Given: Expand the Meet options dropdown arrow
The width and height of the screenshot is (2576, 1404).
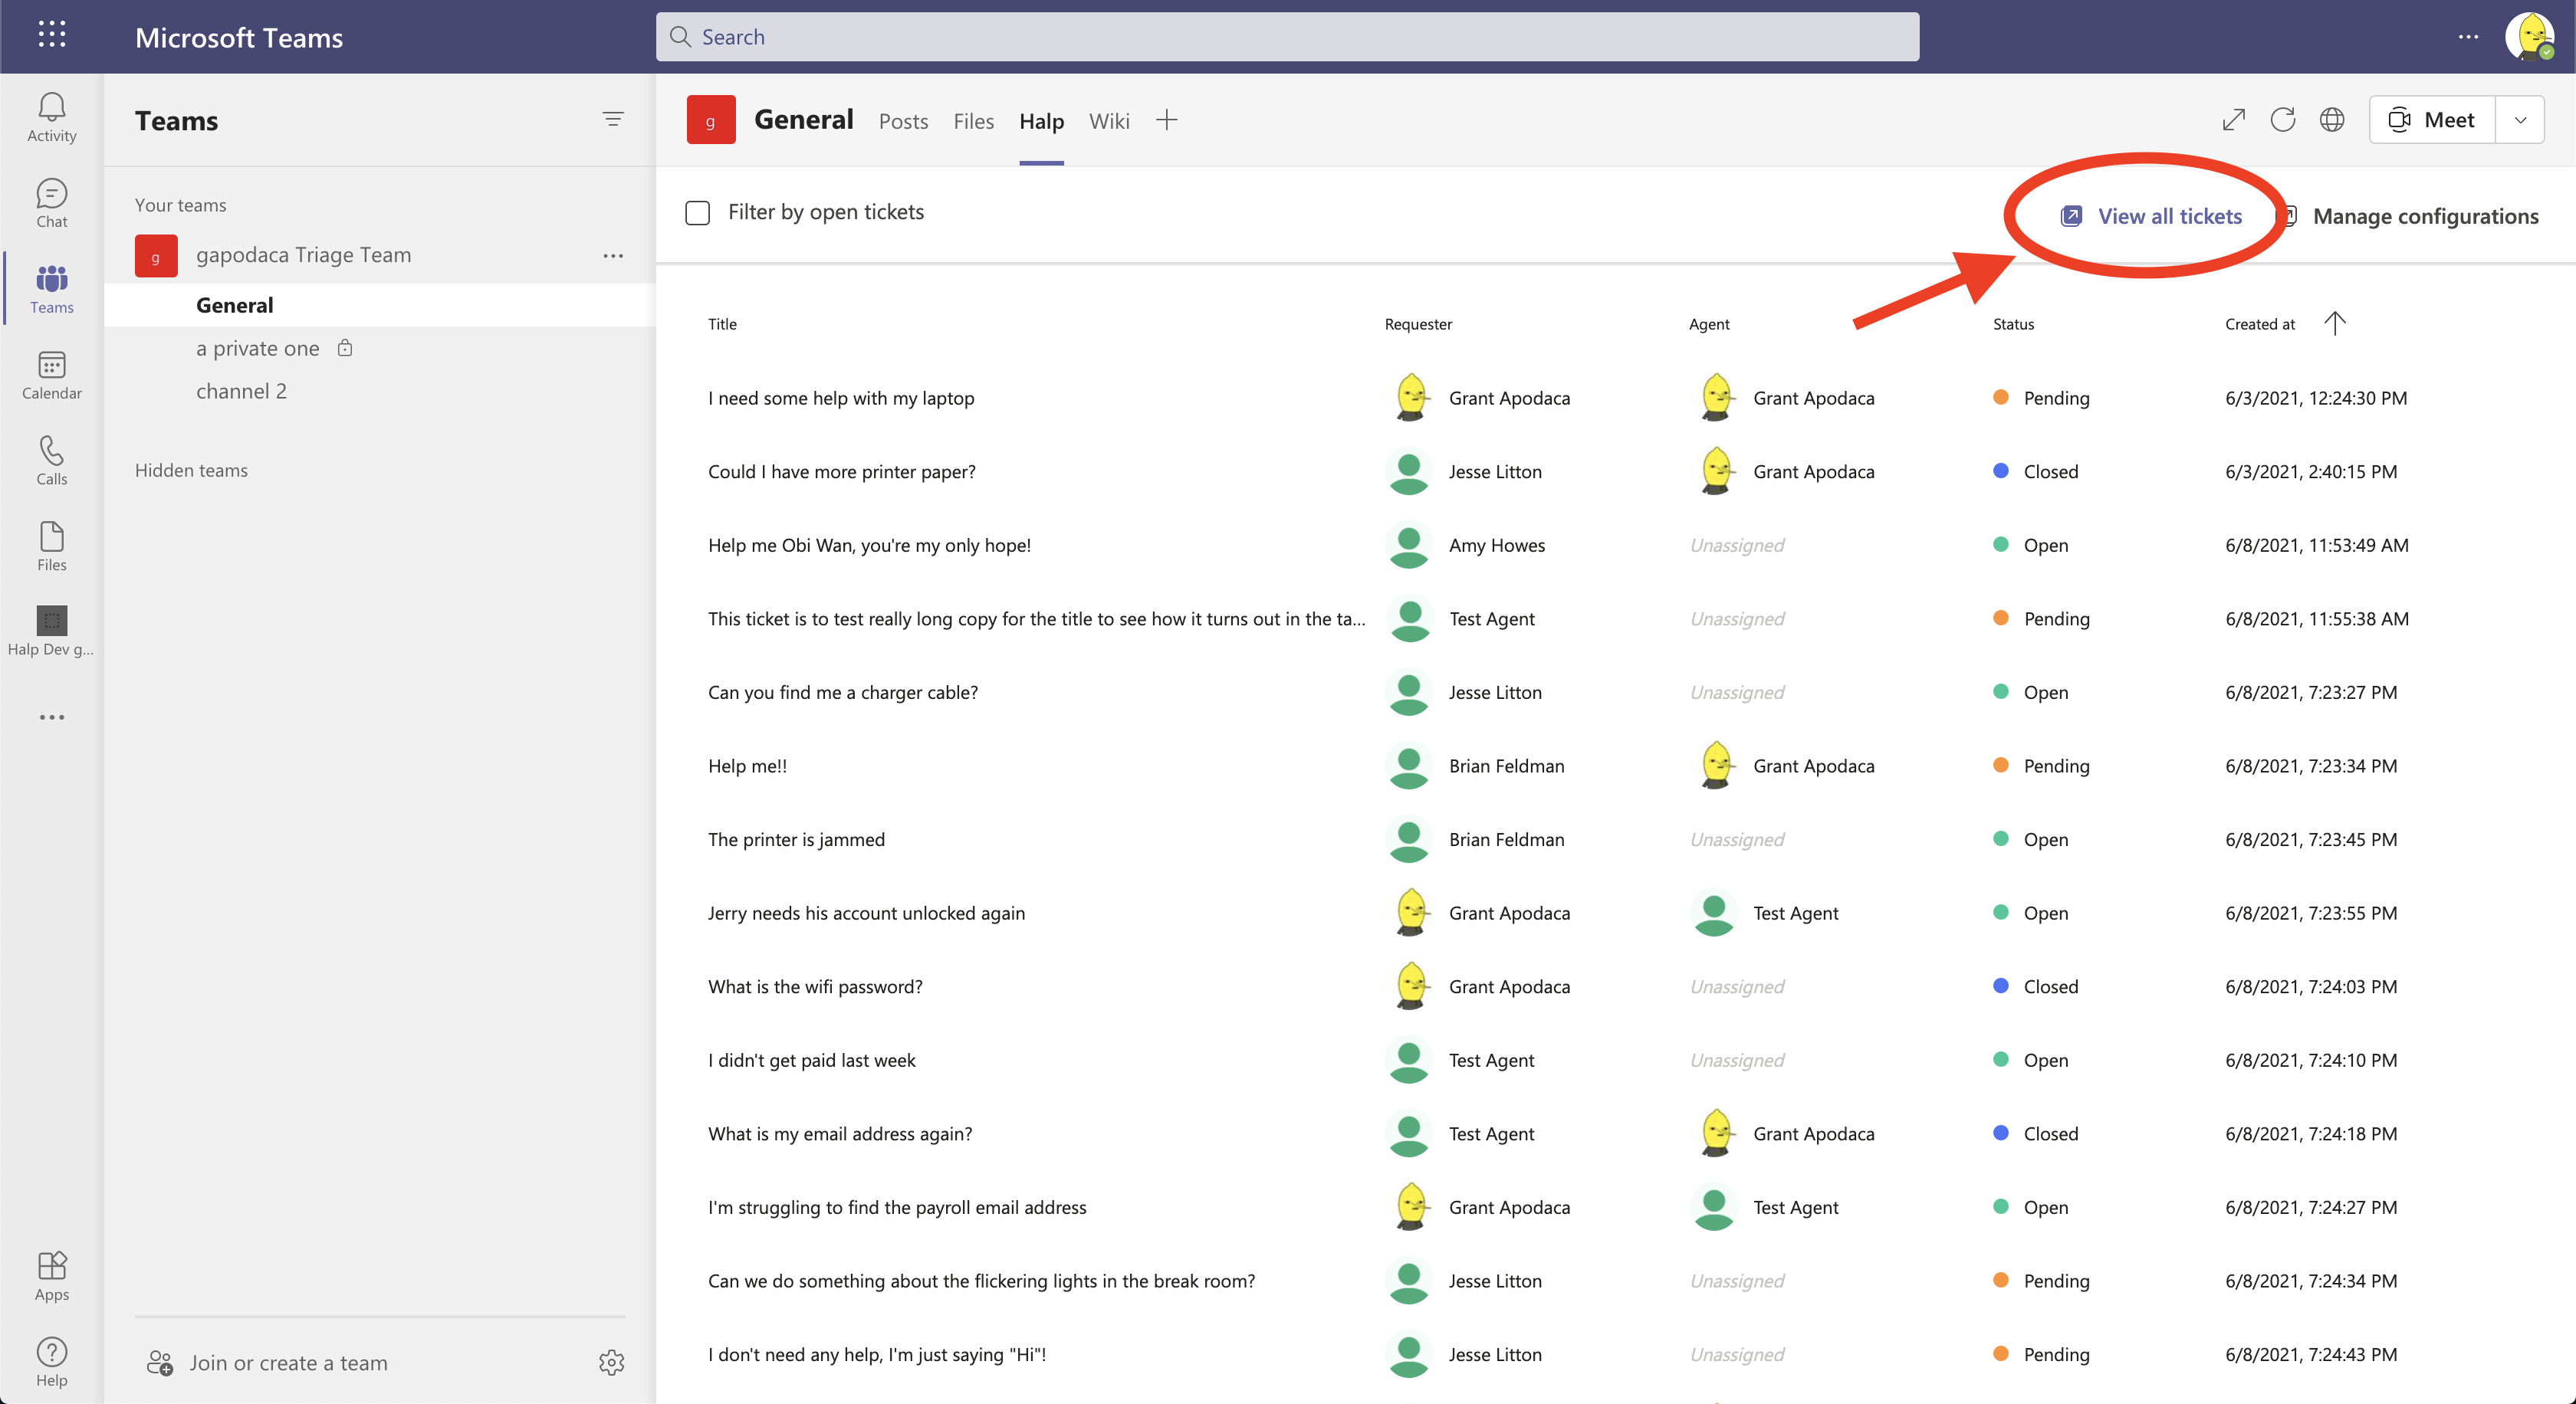Looking at the screenshot, I should tap(2521, 120).
